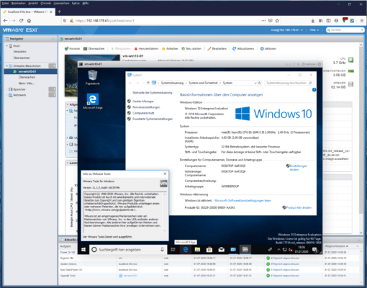Click the Systemsteuerung durchsuchen search field
Viewport: 367px width, 288px height.
289,83
